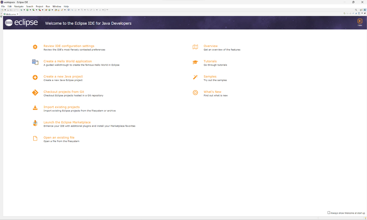Click the New Java Class icon

click(49, 10)
